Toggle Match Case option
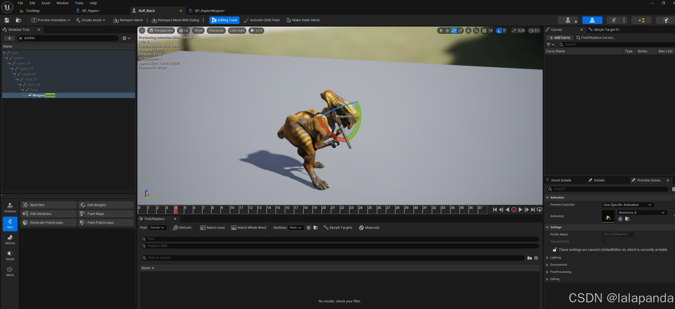Viewport: 675px width, 309px height. click(x=212, y=228)
